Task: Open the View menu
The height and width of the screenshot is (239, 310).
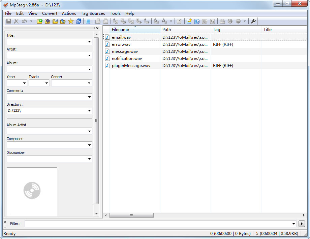Action: (x=33, y=13)
